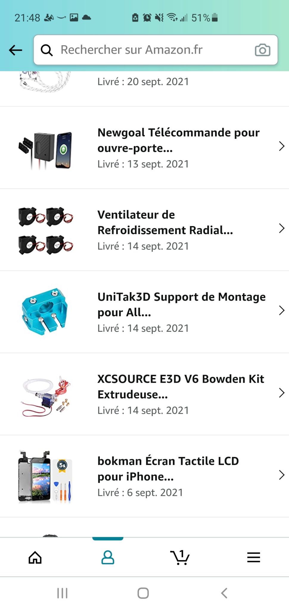The image size is (289, 610).
Task: Tap the Android home button
Action: (x=143, y=593)
